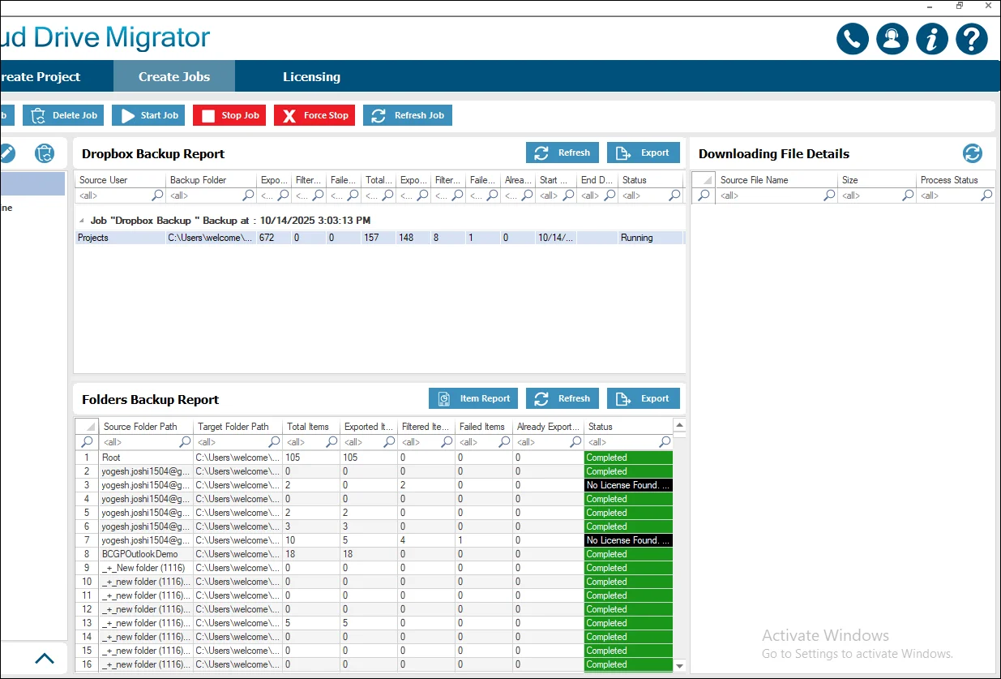Click folders table scrollbar up arrow
Image resolution: width=1001 pixels, height=679 pixels.
(x=679, y=425)
